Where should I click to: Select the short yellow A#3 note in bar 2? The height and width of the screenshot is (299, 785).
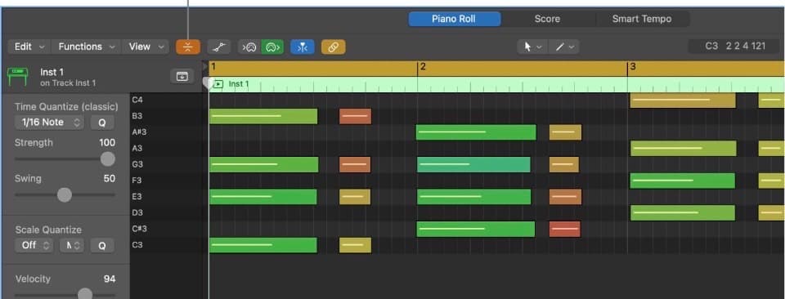[x=565, y=132]
